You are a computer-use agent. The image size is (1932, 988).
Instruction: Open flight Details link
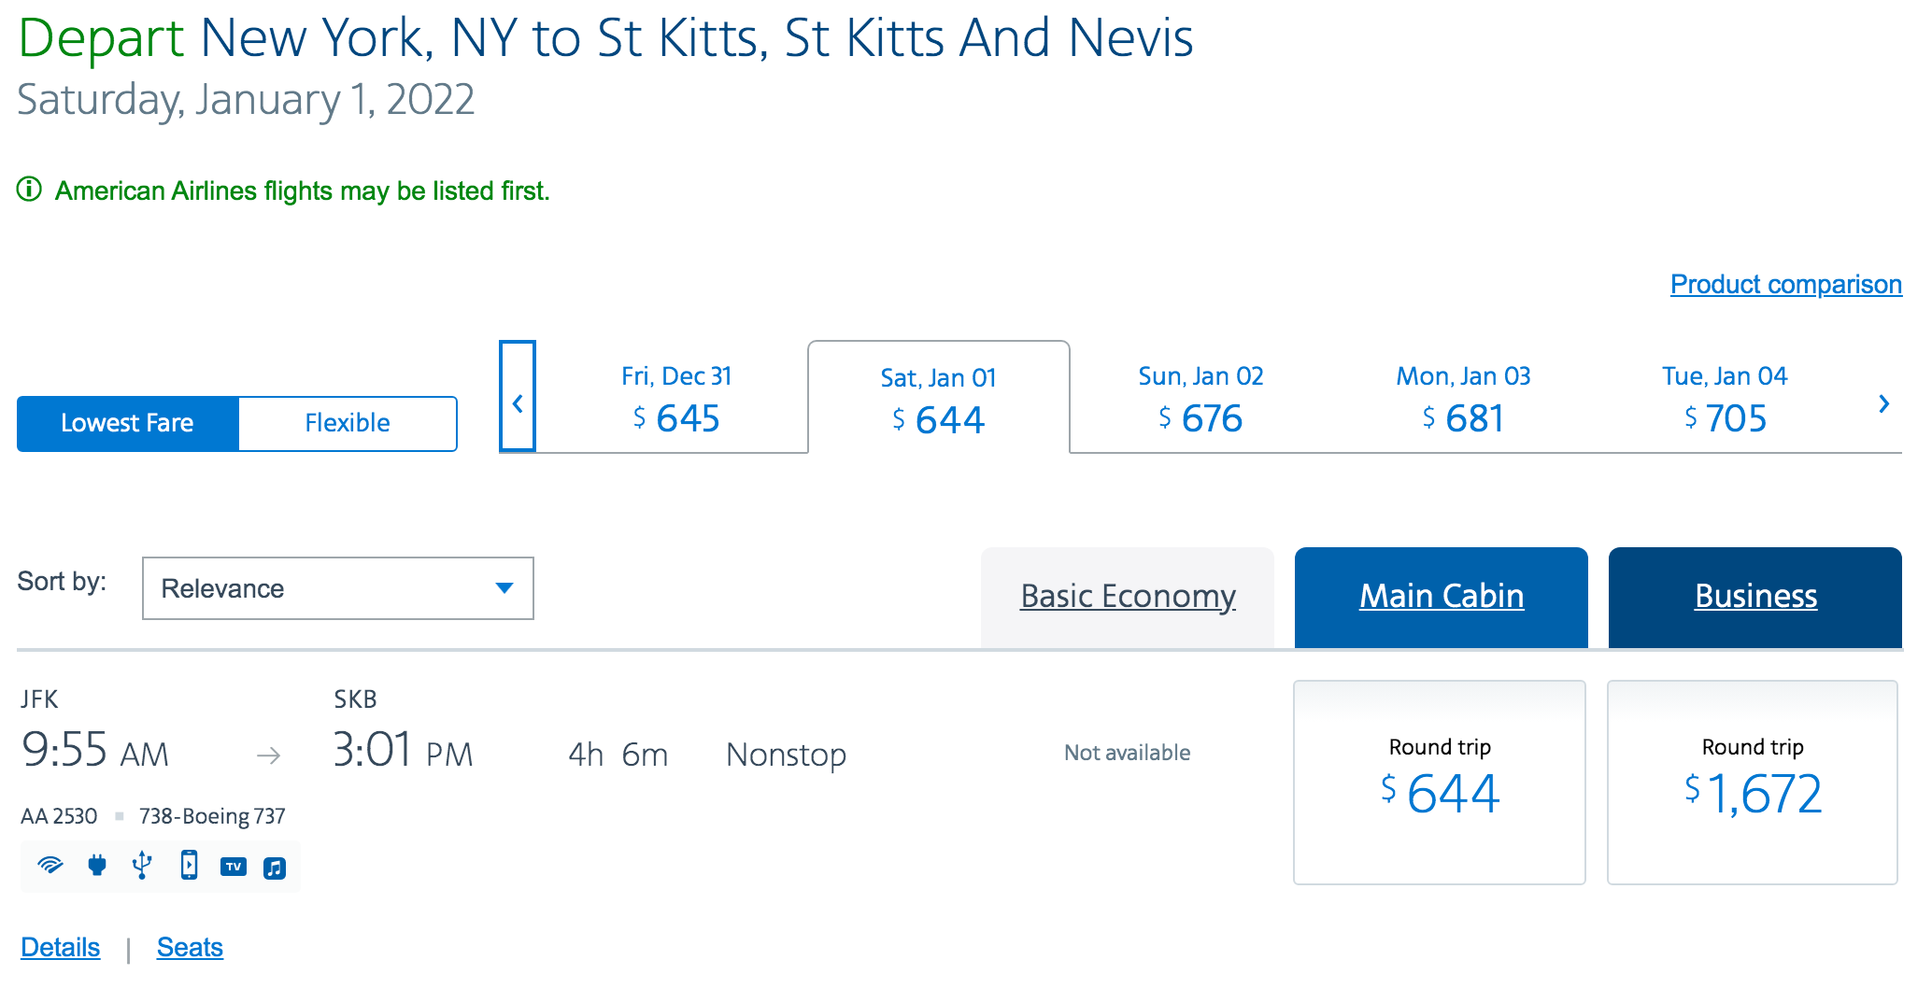61,947
